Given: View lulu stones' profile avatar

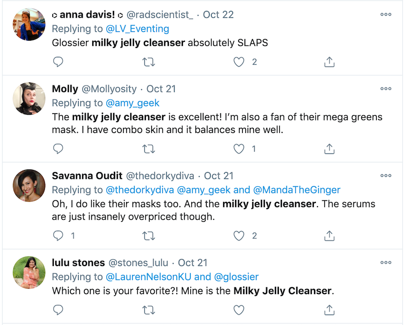Looking at the screenshot, I should pos(29,272).
